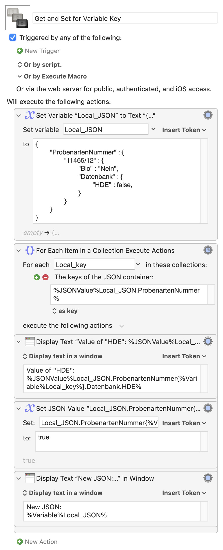Viewport: 223px width, 550px height.
Task: Click the macro name field 'Get and Set for Variable Key'
Action: [125, 19]
